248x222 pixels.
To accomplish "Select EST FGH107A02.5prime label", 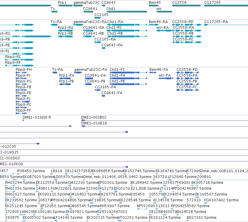I will click(x=221, y=200).
